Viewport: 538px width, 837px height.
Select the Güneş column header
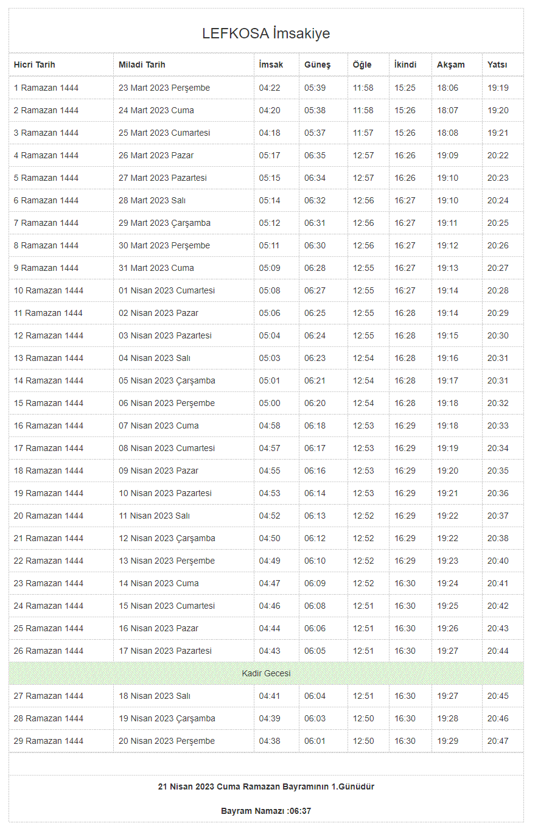point(317,65)
